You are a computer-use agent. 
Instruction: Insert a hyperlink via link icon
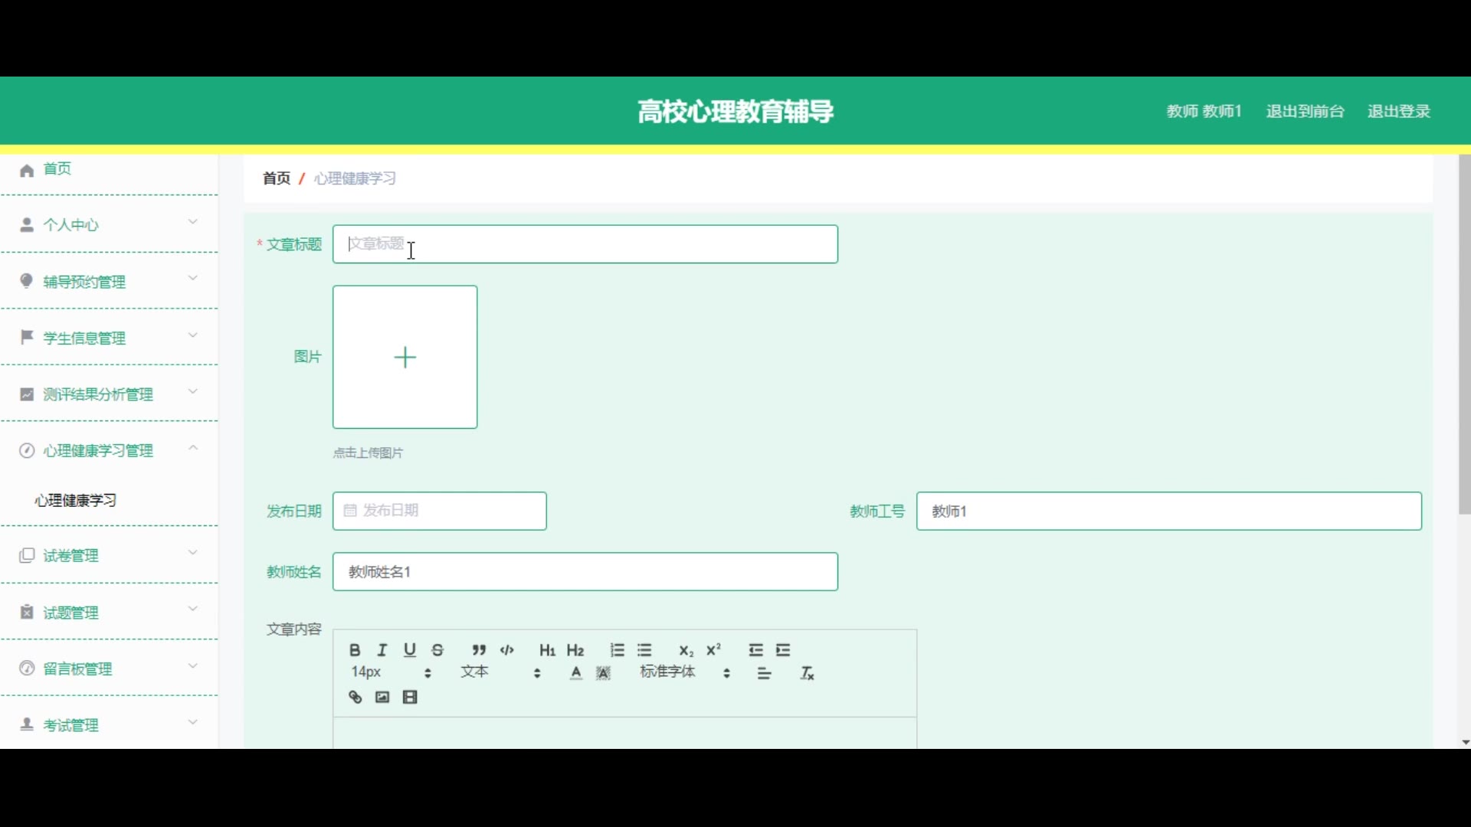point(355,697)
